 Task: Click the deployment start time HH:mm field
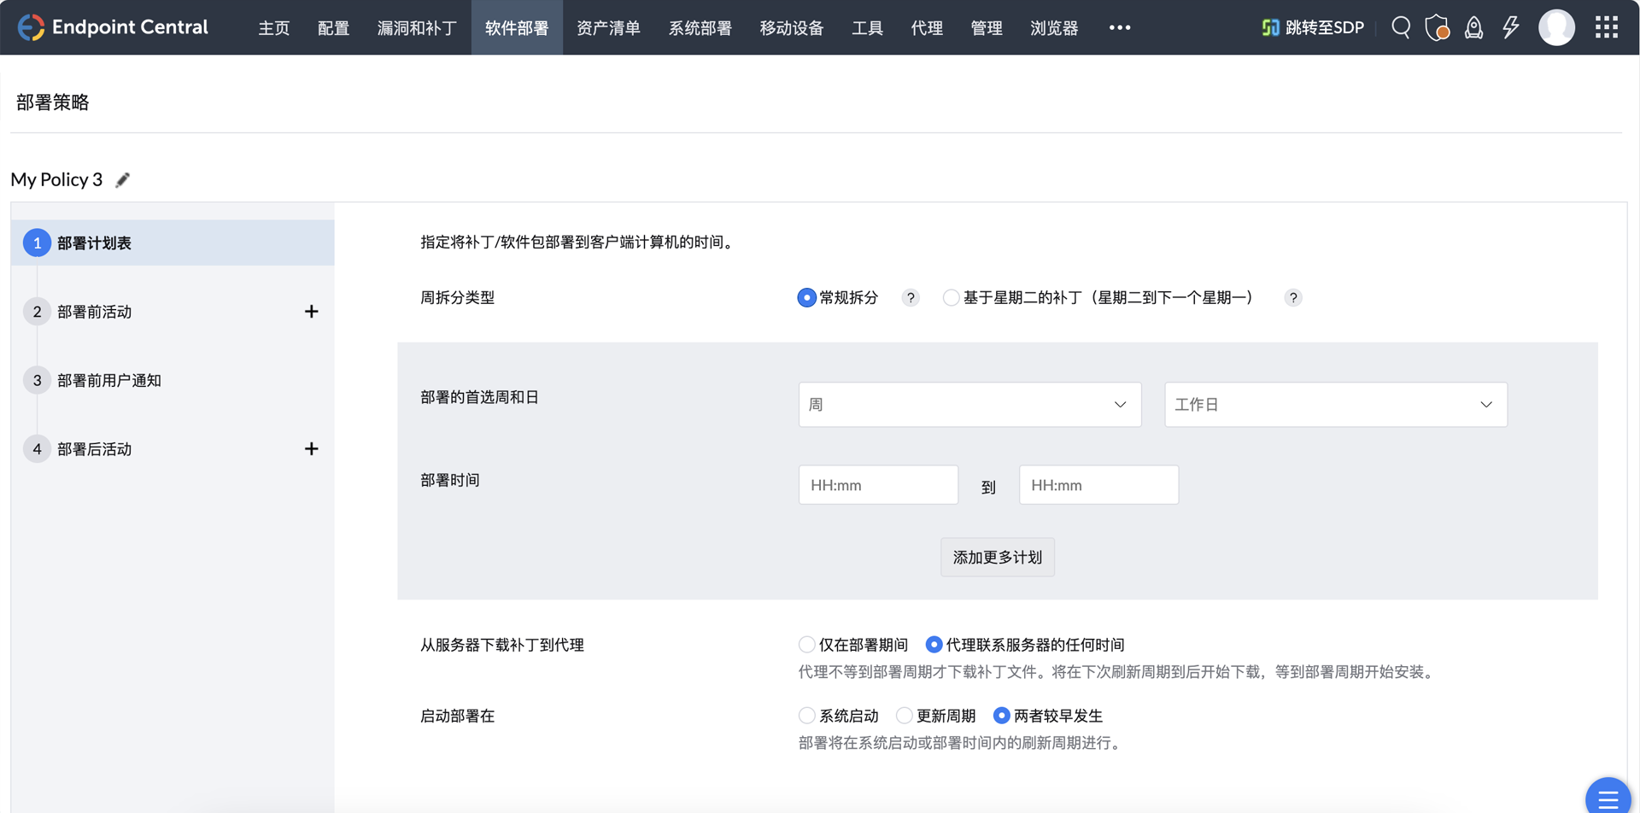[x=878, y=485]
